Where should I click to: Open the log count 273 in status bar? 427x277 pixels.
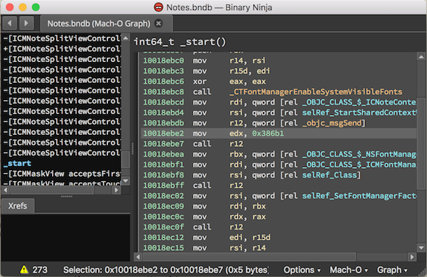(40, 270)
